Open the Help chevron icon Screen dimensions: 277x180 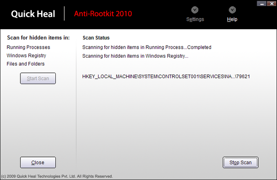(x=232, y=10)
